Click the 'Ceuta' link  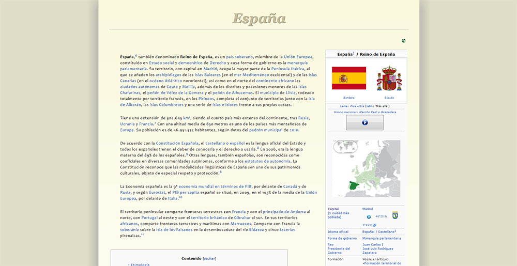coord(172,87)
